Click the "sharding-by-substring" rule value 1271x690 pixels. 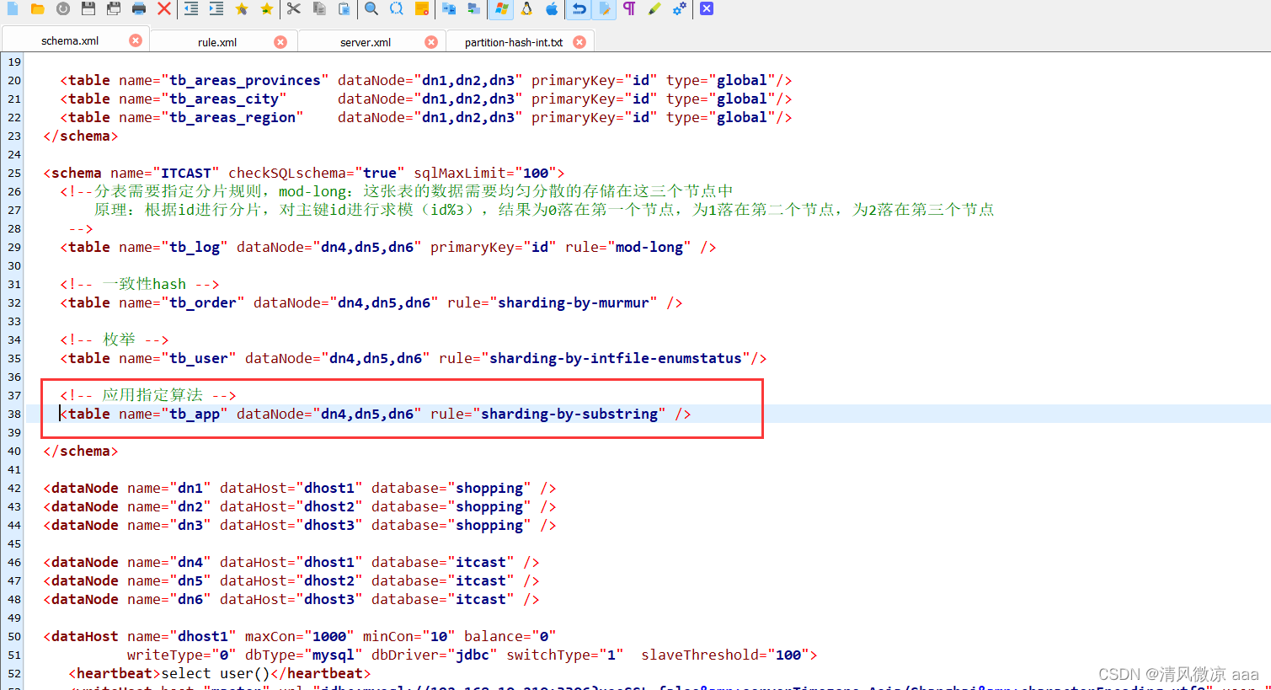pos(569,414)
